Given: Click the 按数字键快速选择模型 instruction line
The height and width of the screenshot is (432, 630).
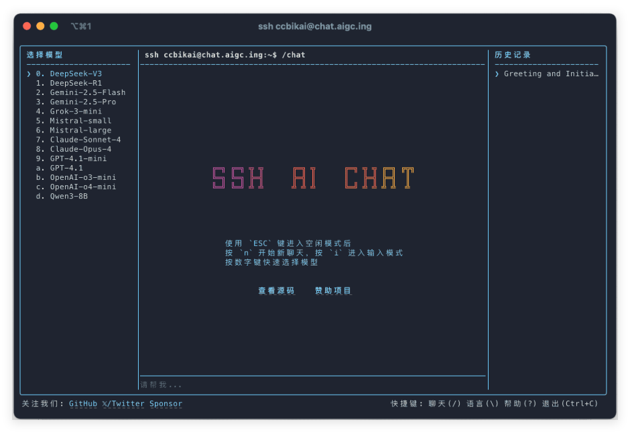Looking at the screenshot, I should [x=271, y=262].
